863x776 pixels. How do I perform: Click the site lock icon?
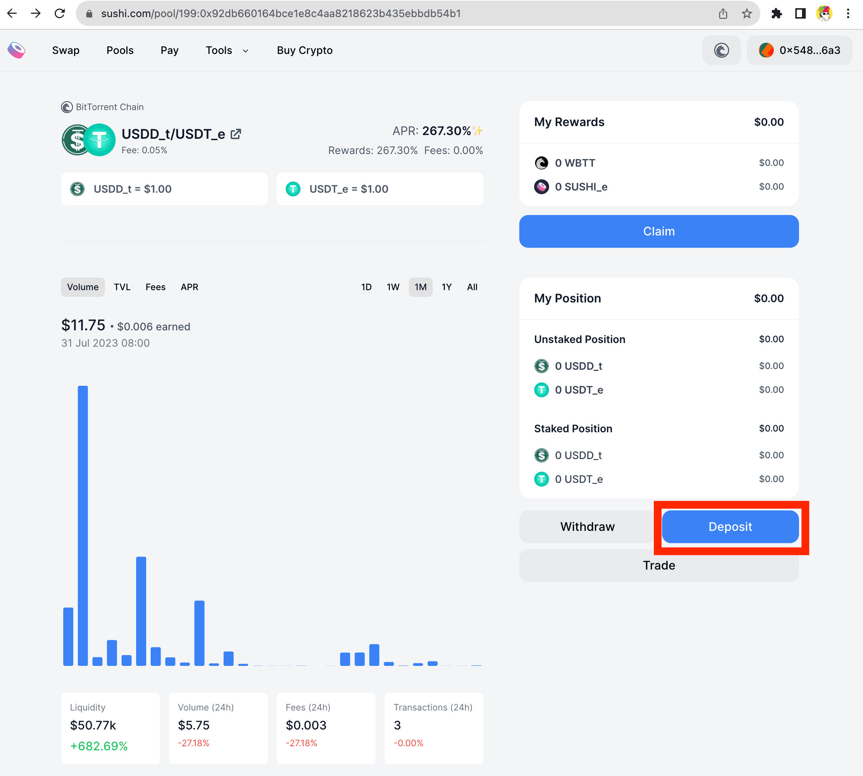89,14
